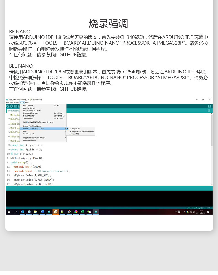Expand the Port submenu
The height and width of the screenshot is (275, 218).
[x=43, y=131]
